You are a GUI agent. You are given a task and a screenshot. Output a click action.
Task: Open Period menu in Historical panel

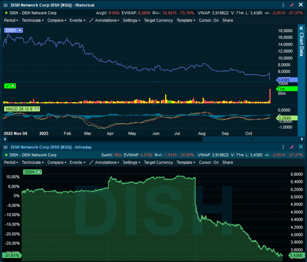click(11, 20)
